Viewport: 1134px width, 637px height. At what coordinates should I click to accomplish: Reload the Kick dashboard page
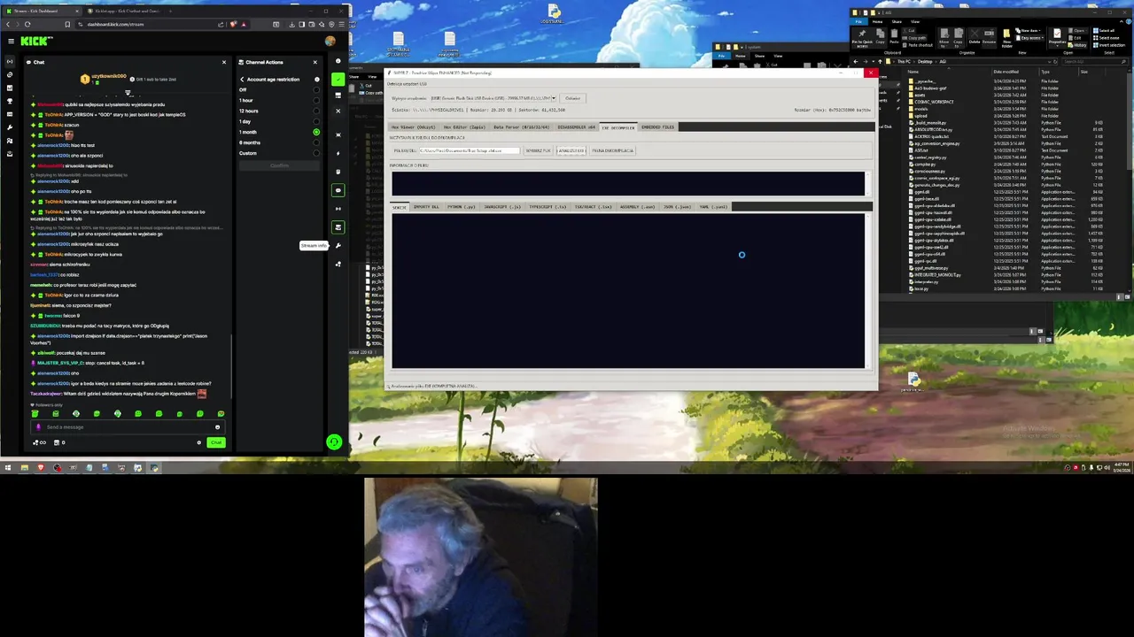click(27, 24)
